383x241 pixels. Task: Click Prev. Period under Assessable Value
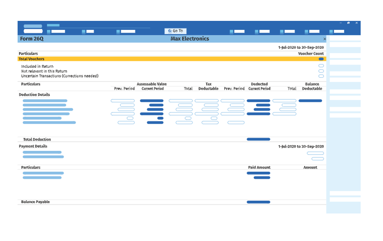click(x=124, y=89)
